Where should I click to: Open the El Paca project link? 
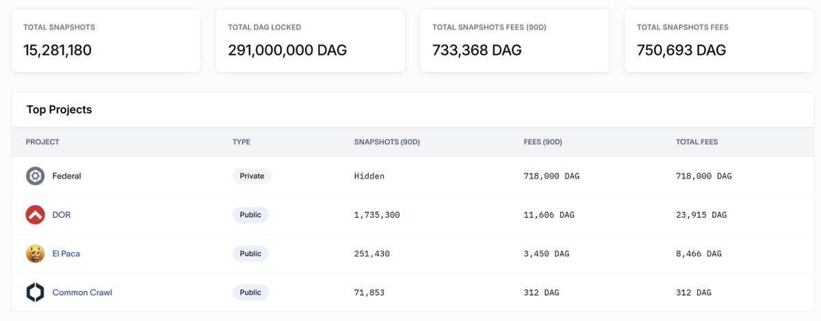point(66,254)
